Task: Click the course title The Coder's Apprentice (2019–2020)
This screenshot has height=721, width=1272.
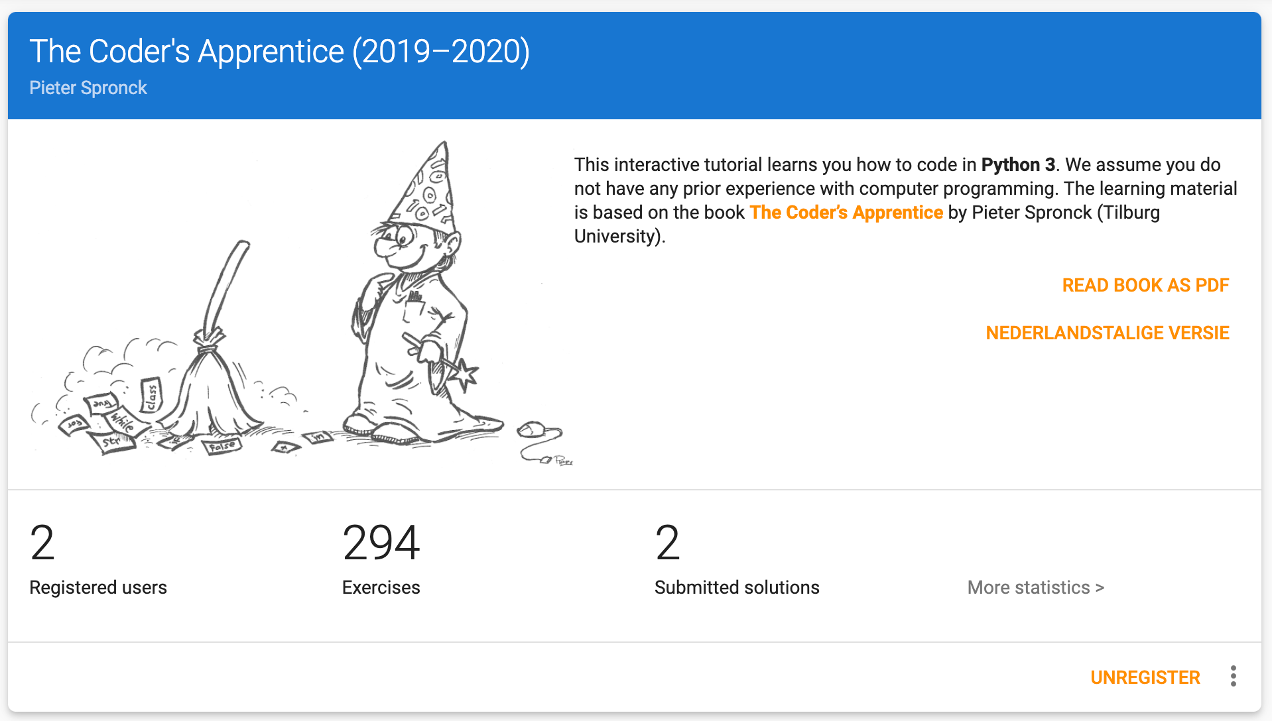Action: click(x=279, y=52)
